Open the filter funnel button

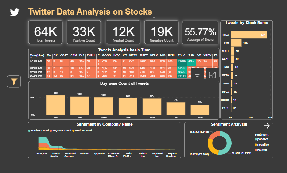[x=13, y=82]
